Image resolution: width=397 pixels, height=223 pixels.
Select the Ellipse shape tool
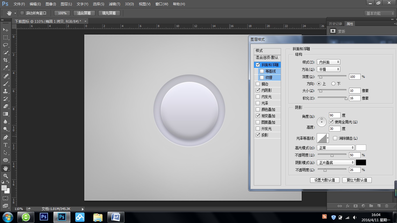[x=6, y=160]
